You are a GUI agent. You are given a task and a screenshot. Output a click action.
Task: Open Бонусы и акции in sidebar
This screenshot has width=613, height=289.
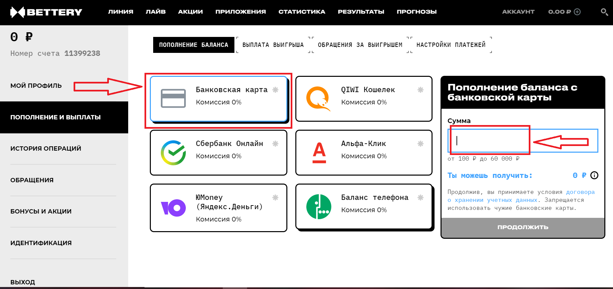41,212
